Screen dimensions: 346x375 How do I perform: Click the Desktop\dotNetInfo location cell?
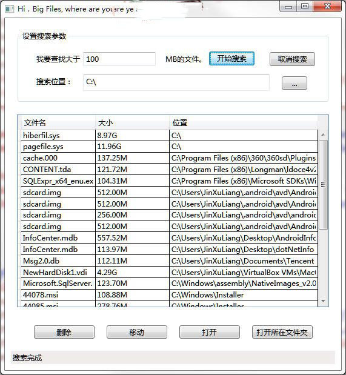244,250
